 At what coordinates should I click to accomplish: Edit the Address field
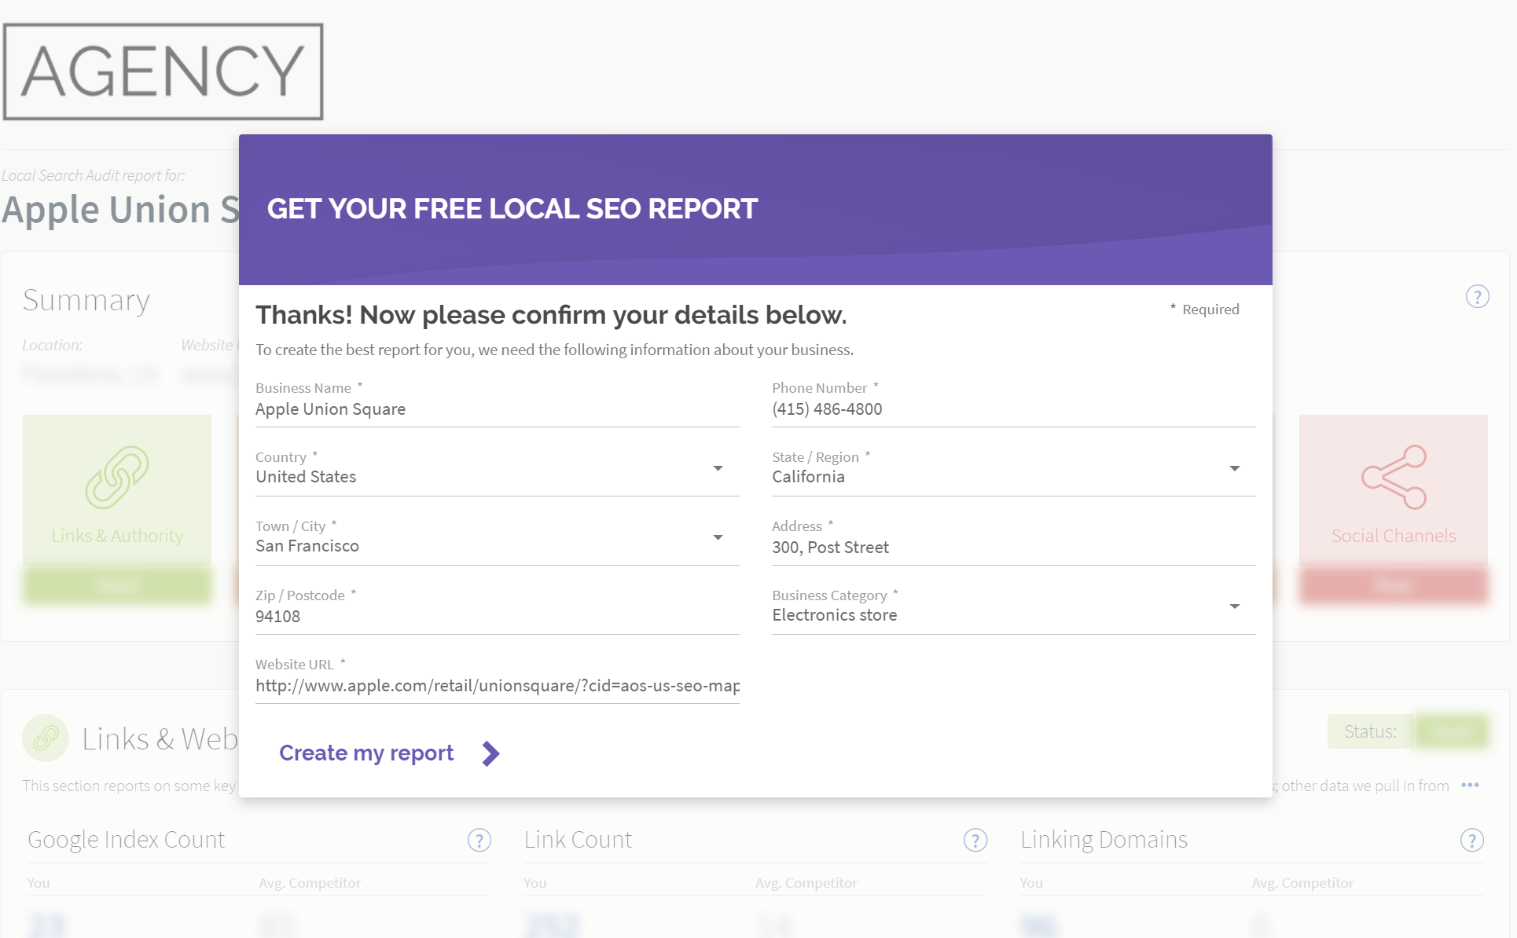(x=1013, y=548)
